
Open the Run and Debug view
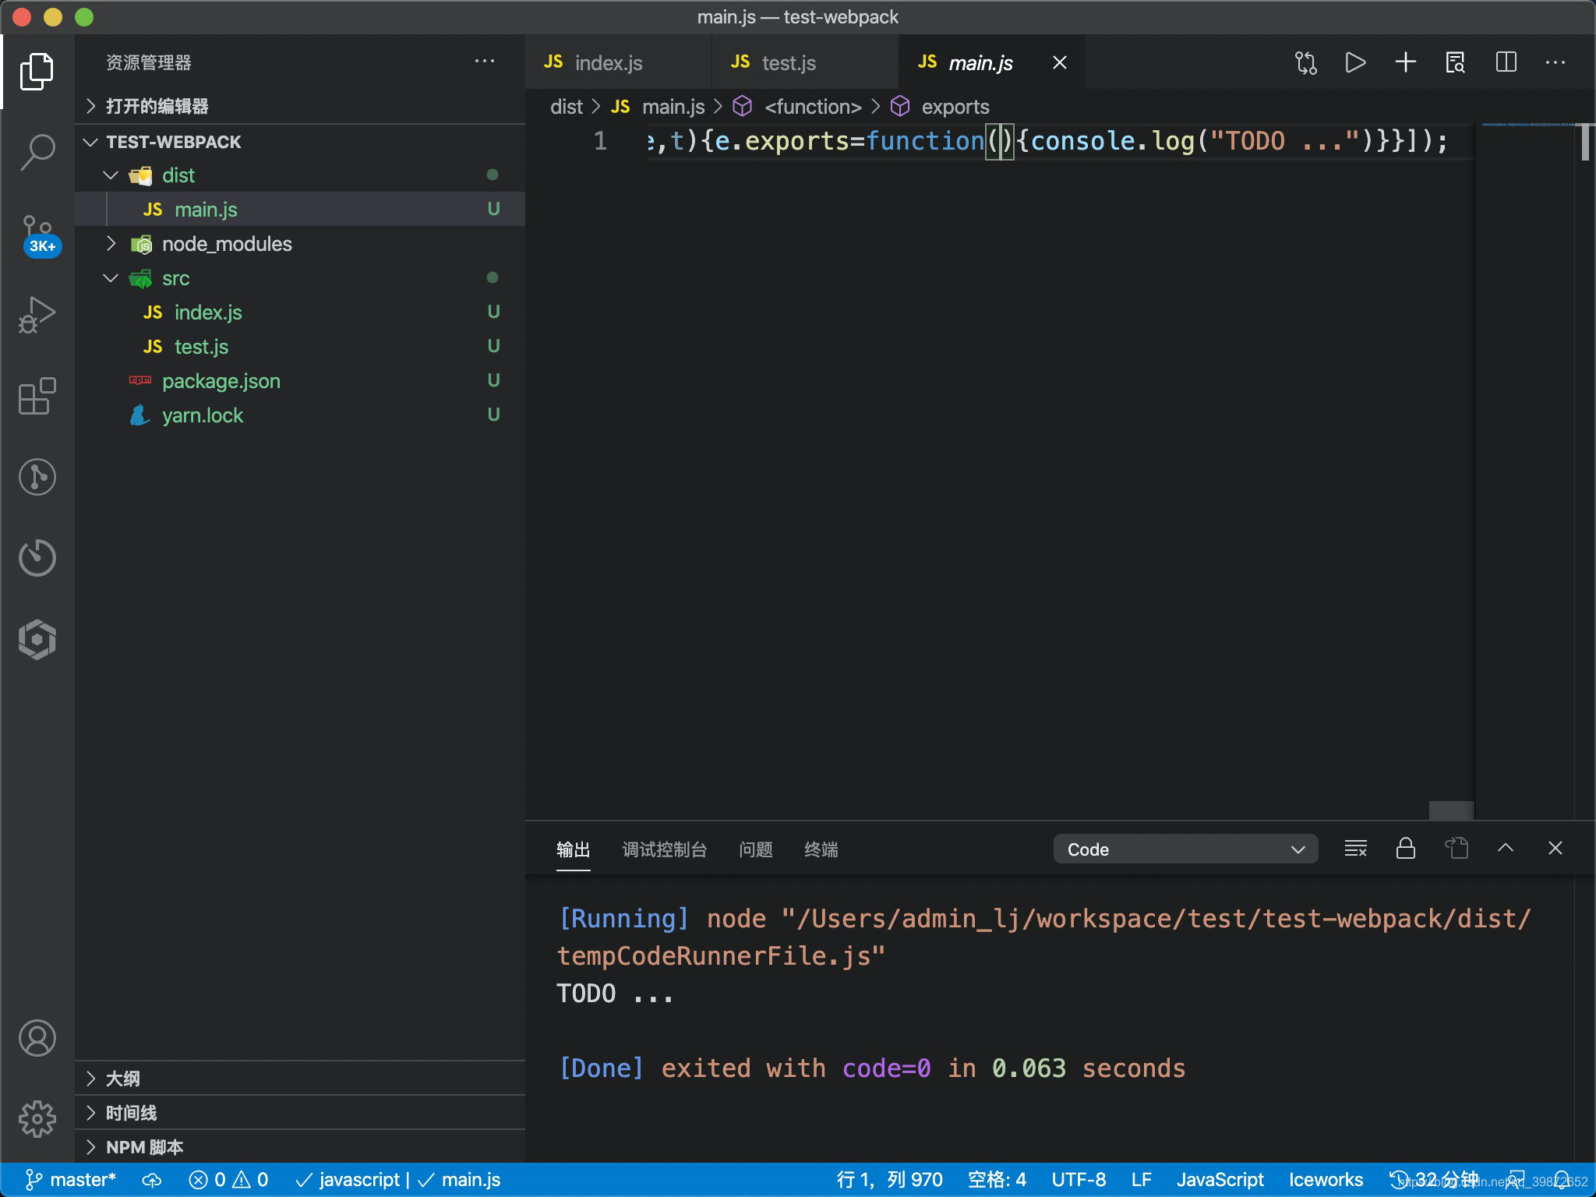(x=37, y=315)
